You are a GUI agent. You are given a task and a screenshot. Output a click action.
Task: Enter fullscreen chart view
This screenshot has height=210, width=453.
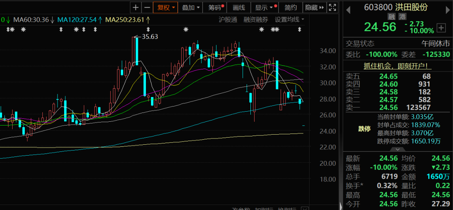[332, 8]
